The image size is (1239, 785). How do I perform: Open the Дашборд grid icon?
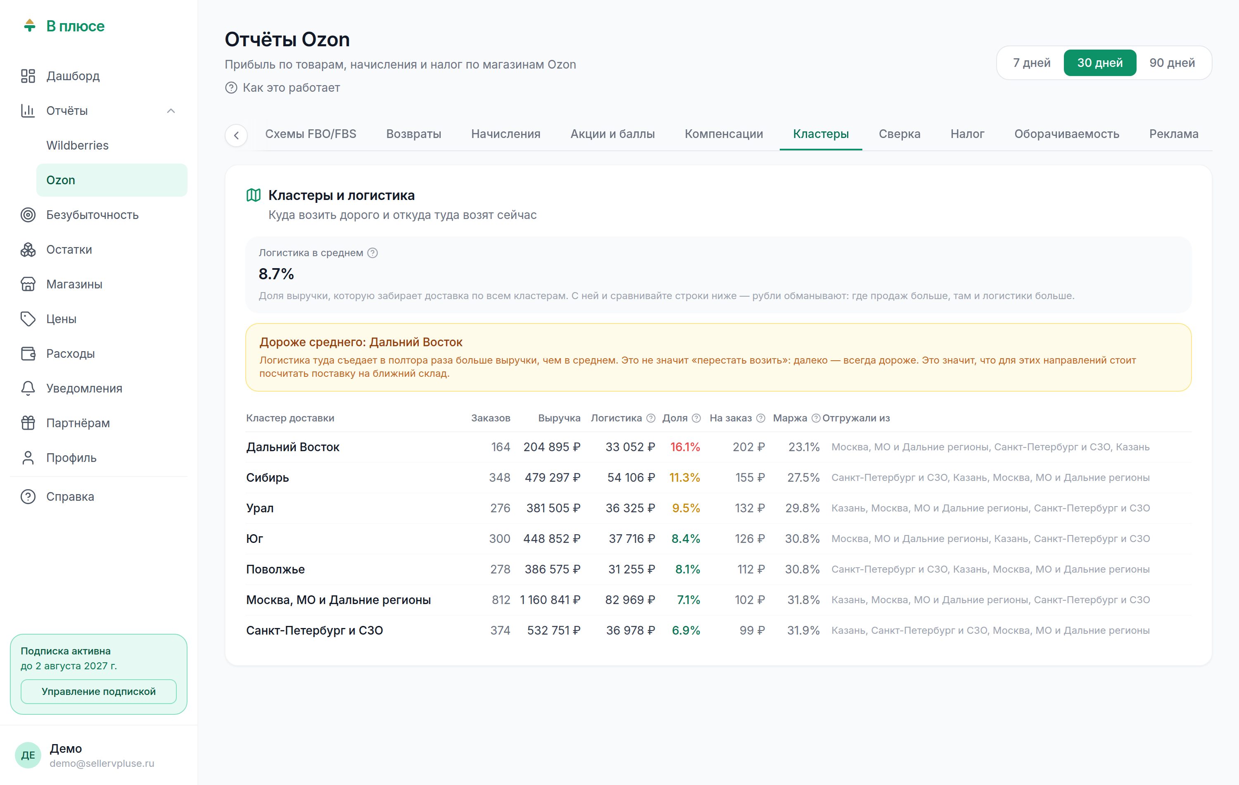pos(28,76)
